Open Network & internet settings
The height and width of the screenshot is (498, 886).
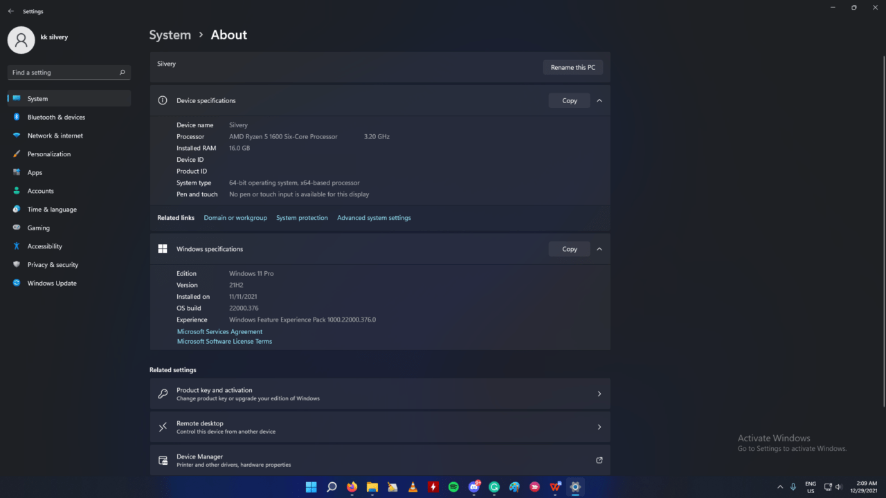[x=69, y=136]
